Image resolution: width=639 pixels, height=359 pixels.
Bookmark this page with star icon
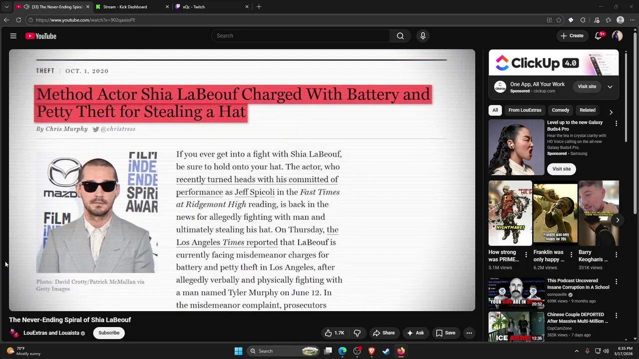click(559, 20)
